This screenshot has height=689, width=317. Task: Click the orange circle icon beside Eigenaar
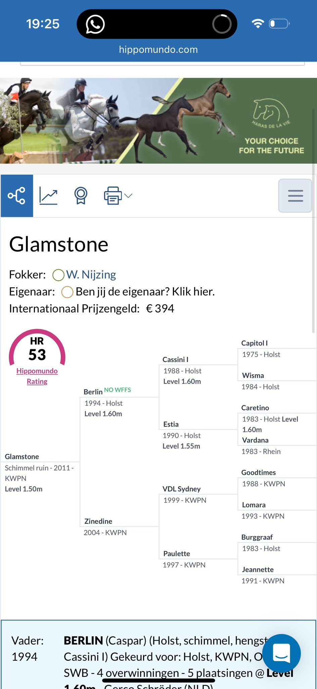[67, 292]
